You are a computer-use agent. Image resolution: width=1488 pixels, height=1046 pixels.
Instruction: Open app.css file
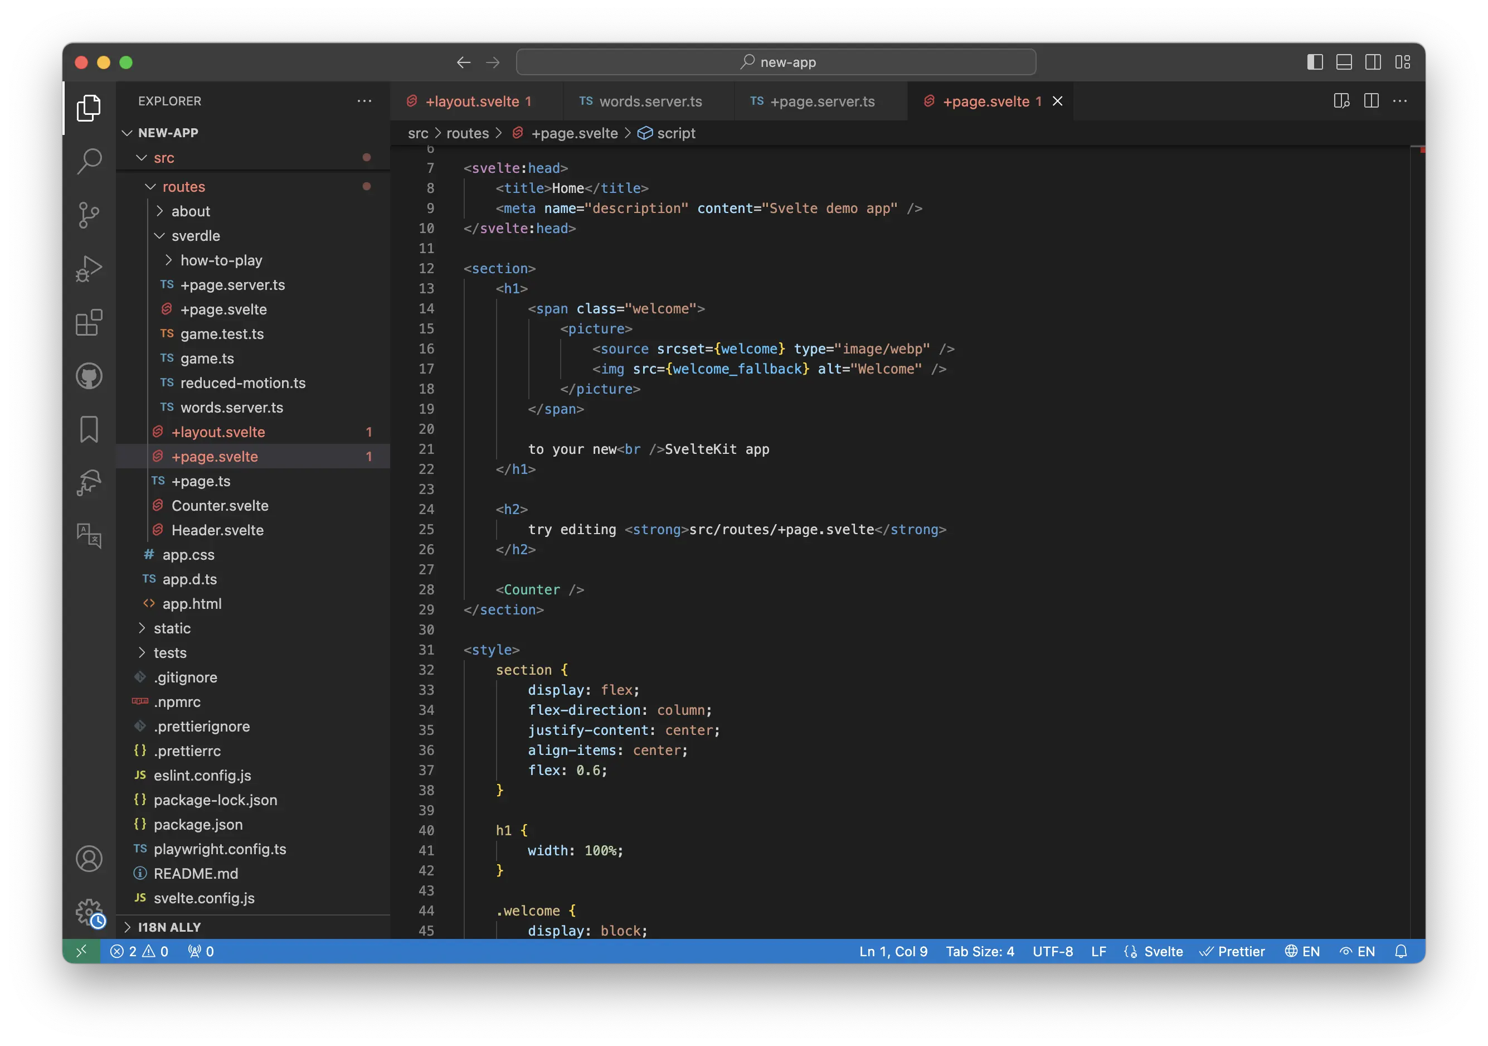coord(254,555)
